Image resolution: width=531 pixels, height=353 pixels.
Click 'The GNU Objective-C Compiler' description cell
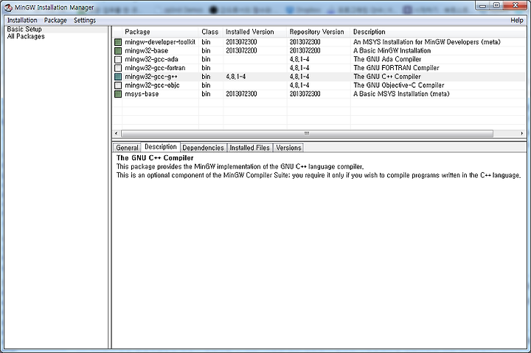pyautogui.click(x=398, y=85)
